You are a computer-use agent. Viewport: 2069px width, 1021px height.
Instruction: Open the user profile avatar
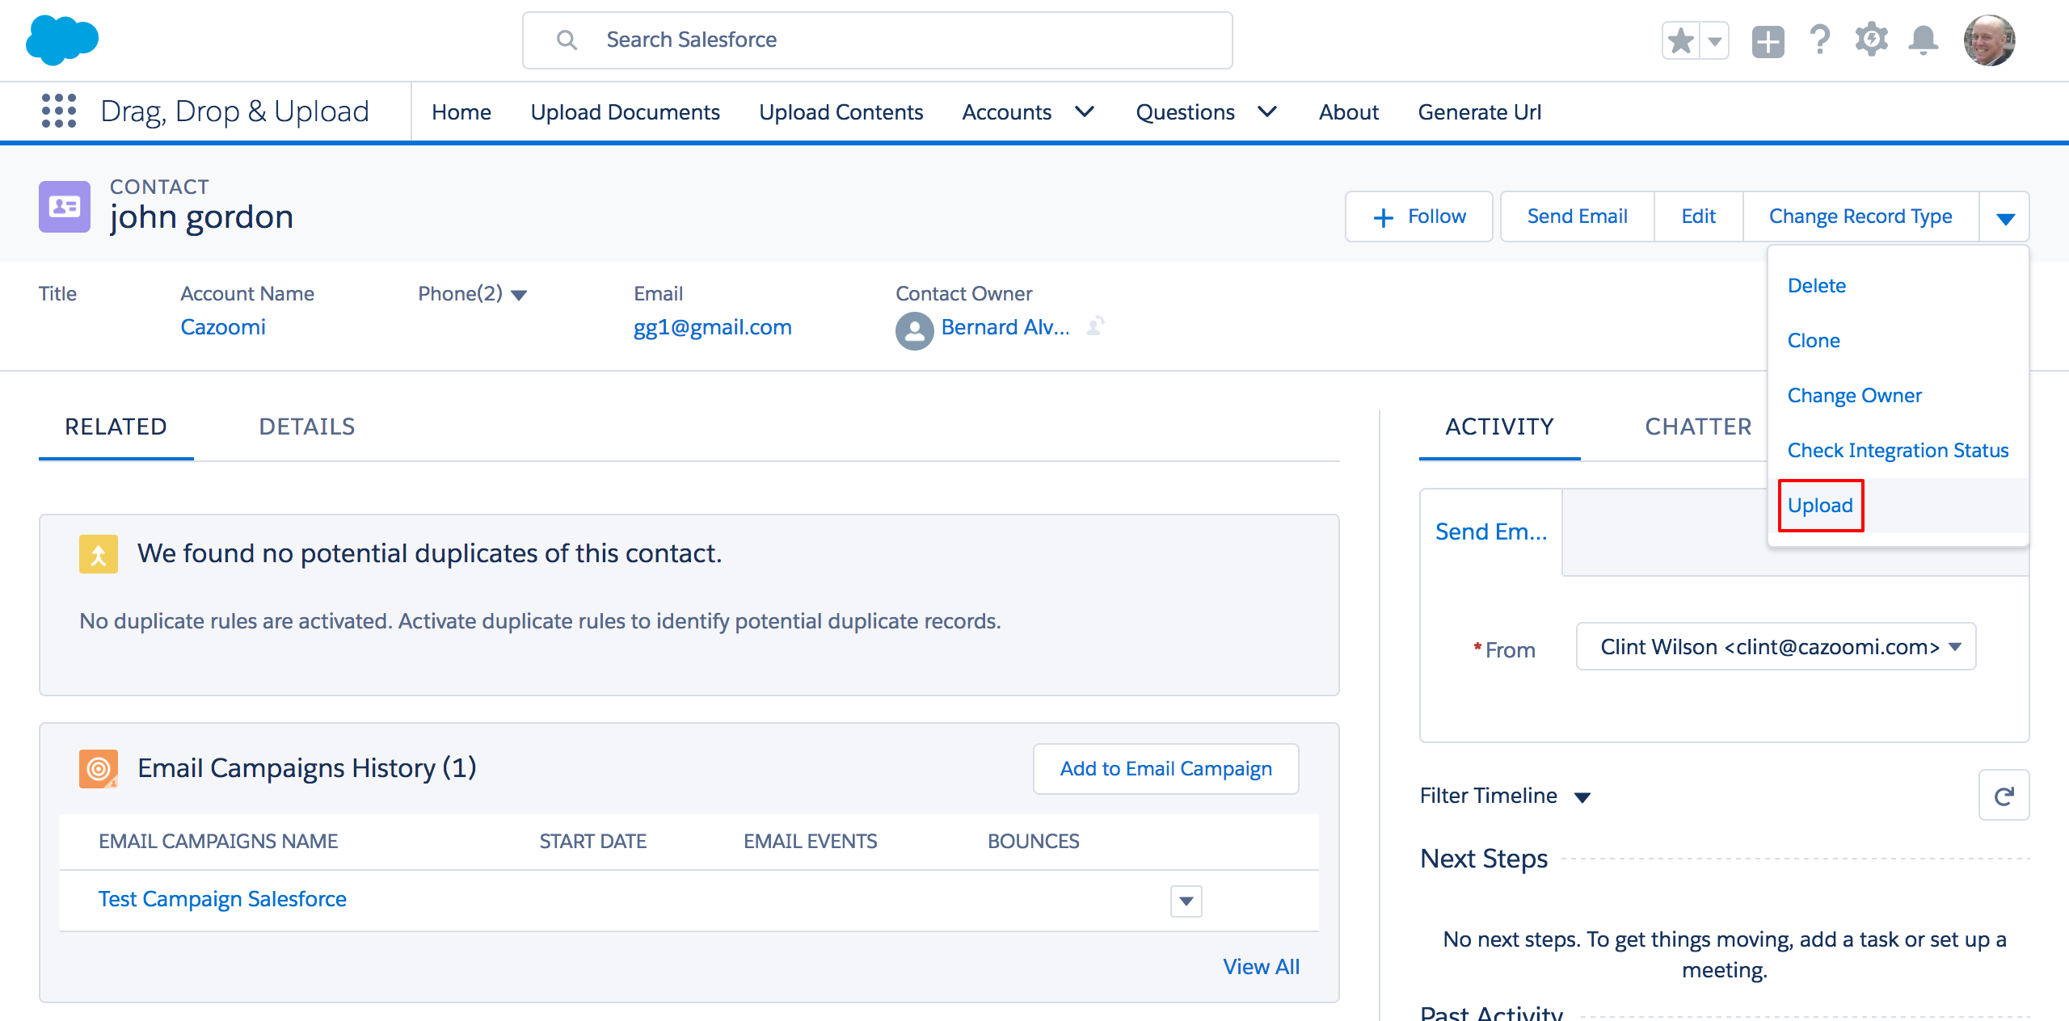(x=1989, y=40)
